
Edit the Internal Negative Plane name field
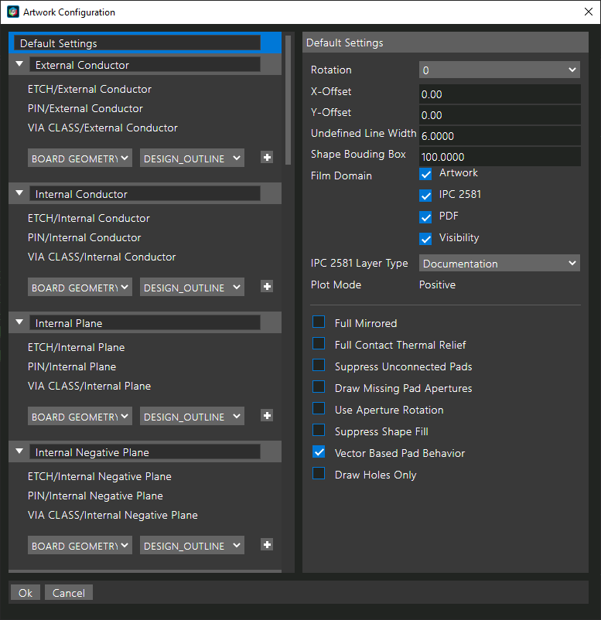(x=145, y=452)
